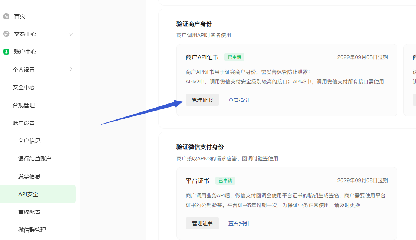Click the text 商户接收APIv3的请求应答、回调时验签使用

pos(227,158)
